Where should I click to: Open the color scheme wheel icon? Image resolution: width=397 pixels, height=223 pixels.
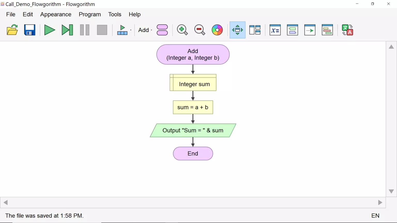point(217,30)
